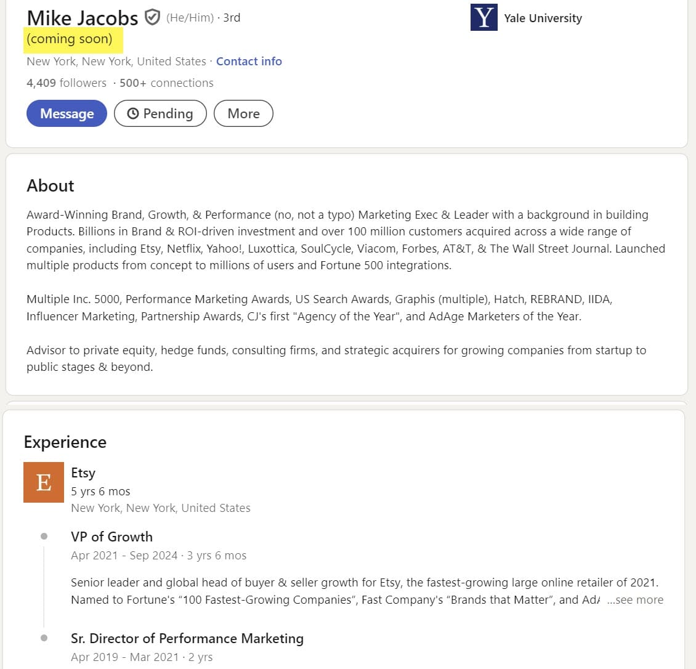Click the Yale University text link

(543, 18)
